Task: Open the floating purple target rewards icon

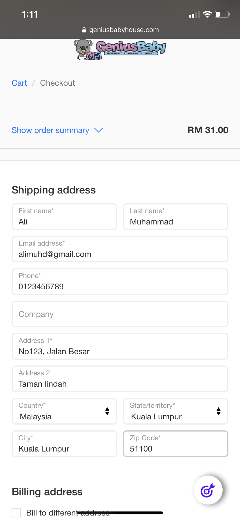Action: tap(208, 490)
